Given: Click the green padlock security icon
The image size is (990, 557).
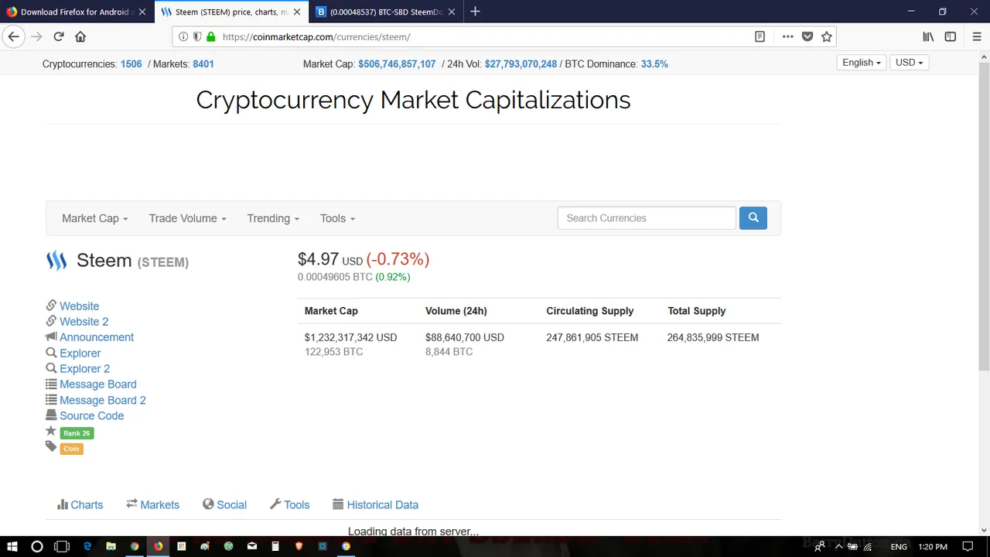Looking at the screenshot, I should (210, 36).
